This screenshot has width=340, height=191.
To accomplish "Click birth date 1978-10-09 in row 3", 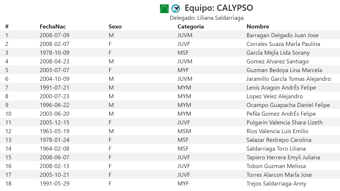I will pyautogui.click(x=54, y=53).
